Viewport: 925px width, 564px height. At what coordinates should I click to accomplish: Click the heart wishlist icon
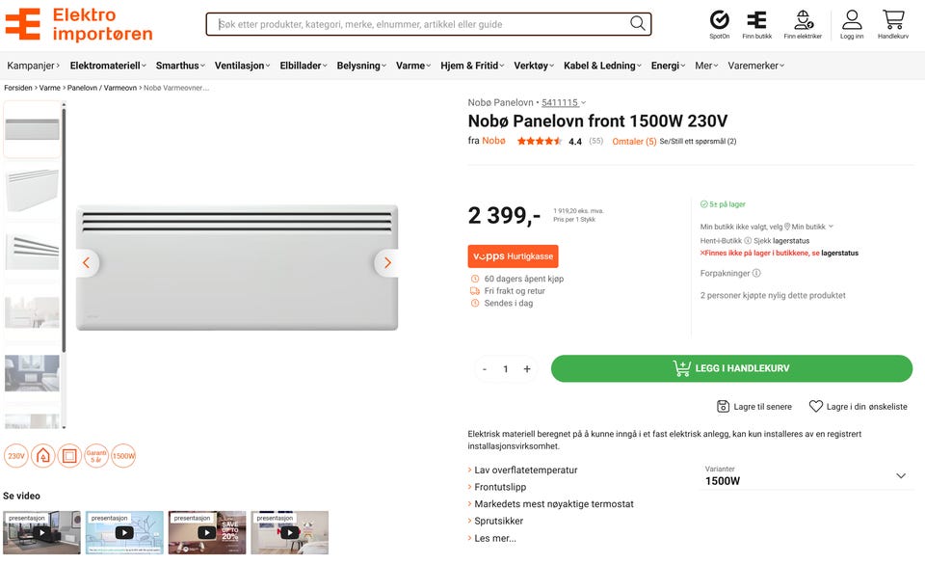pyautogui.click(x=816, y=407)
